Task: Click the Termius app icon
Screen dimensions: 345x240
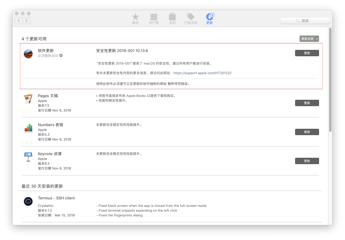Action: (x=28, y=201)
